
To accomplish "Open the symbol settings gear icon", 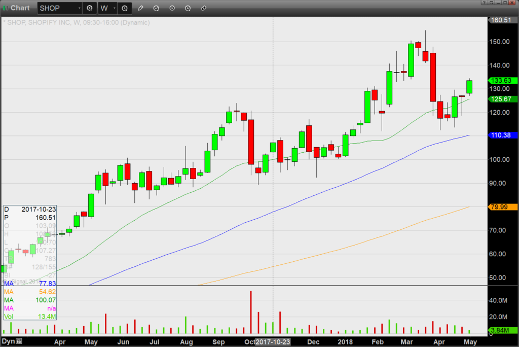I will [90, 8].
